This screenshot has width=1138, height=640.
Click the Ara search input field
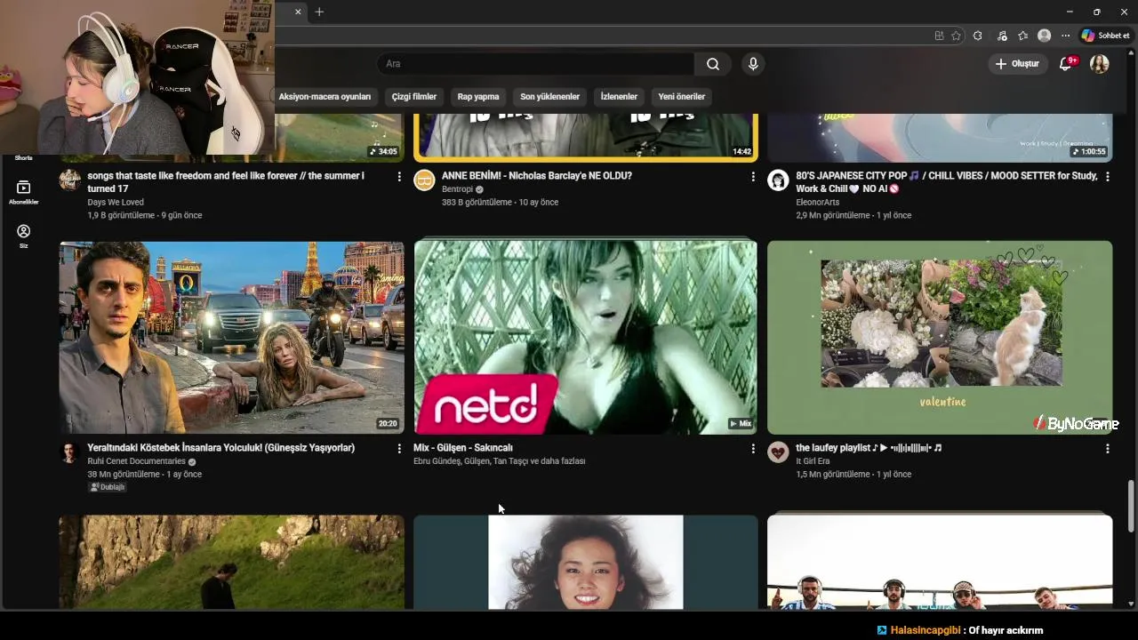[x=535, y=64]
